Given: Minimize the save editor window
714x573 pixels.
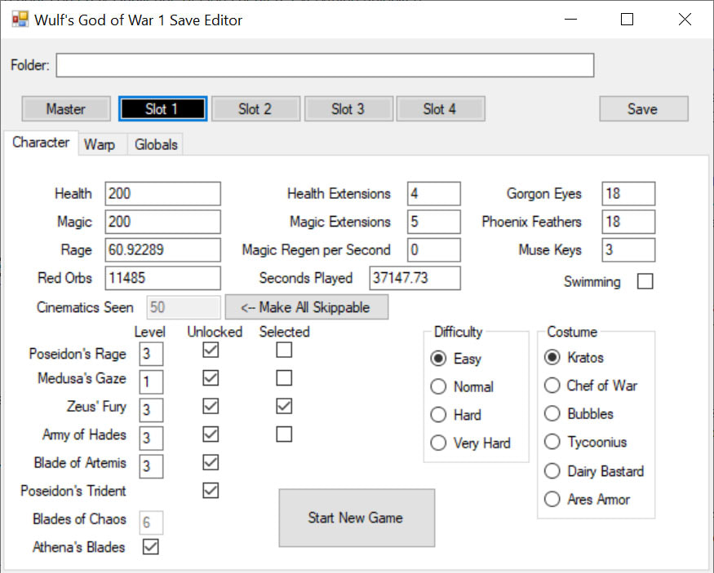Looking at the screenshot, I should (570, 20).
